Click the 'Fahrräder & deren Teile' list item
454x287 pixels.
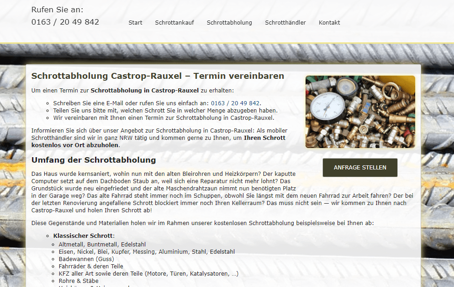[91, 266]
